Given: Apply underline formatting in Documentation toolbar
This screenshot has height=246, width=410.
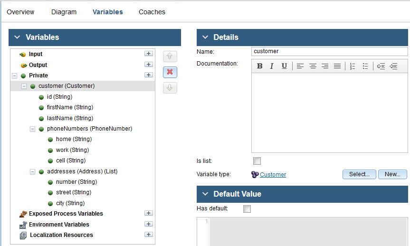Looking at the screenshot, I should coord(284,66).
